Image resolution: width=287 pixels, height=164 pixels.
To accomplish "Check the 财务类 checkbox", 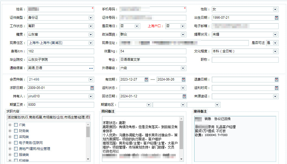I will click(16, 131).
